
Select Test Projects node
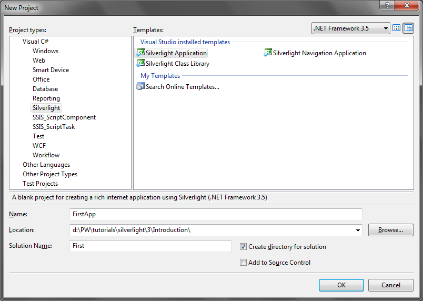(x=40, y=184)
